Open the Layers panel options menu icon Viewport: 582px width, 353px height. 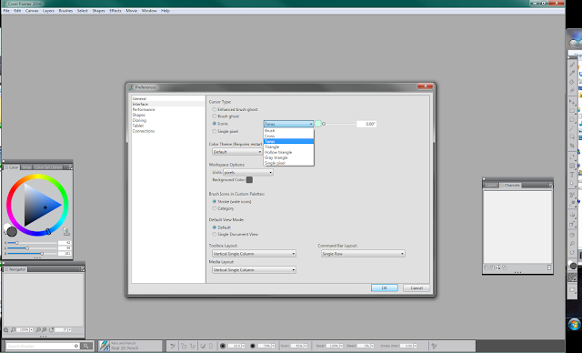[x=551, y=186]
